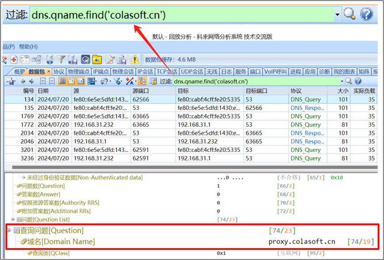The image size is (384, 260).
Task: Collapse the 查询问题[Question] tree node
Action: pos(9,230)
